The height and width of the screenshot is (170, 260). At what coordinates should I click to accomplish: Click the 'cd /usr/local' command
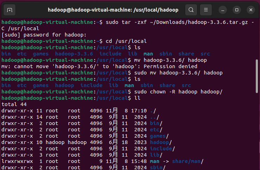pos(126,41)
